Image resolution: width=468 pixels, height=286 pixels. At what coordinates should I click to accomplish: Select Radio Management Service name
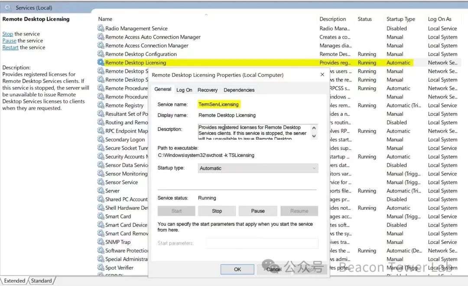(x=136, y=28)
